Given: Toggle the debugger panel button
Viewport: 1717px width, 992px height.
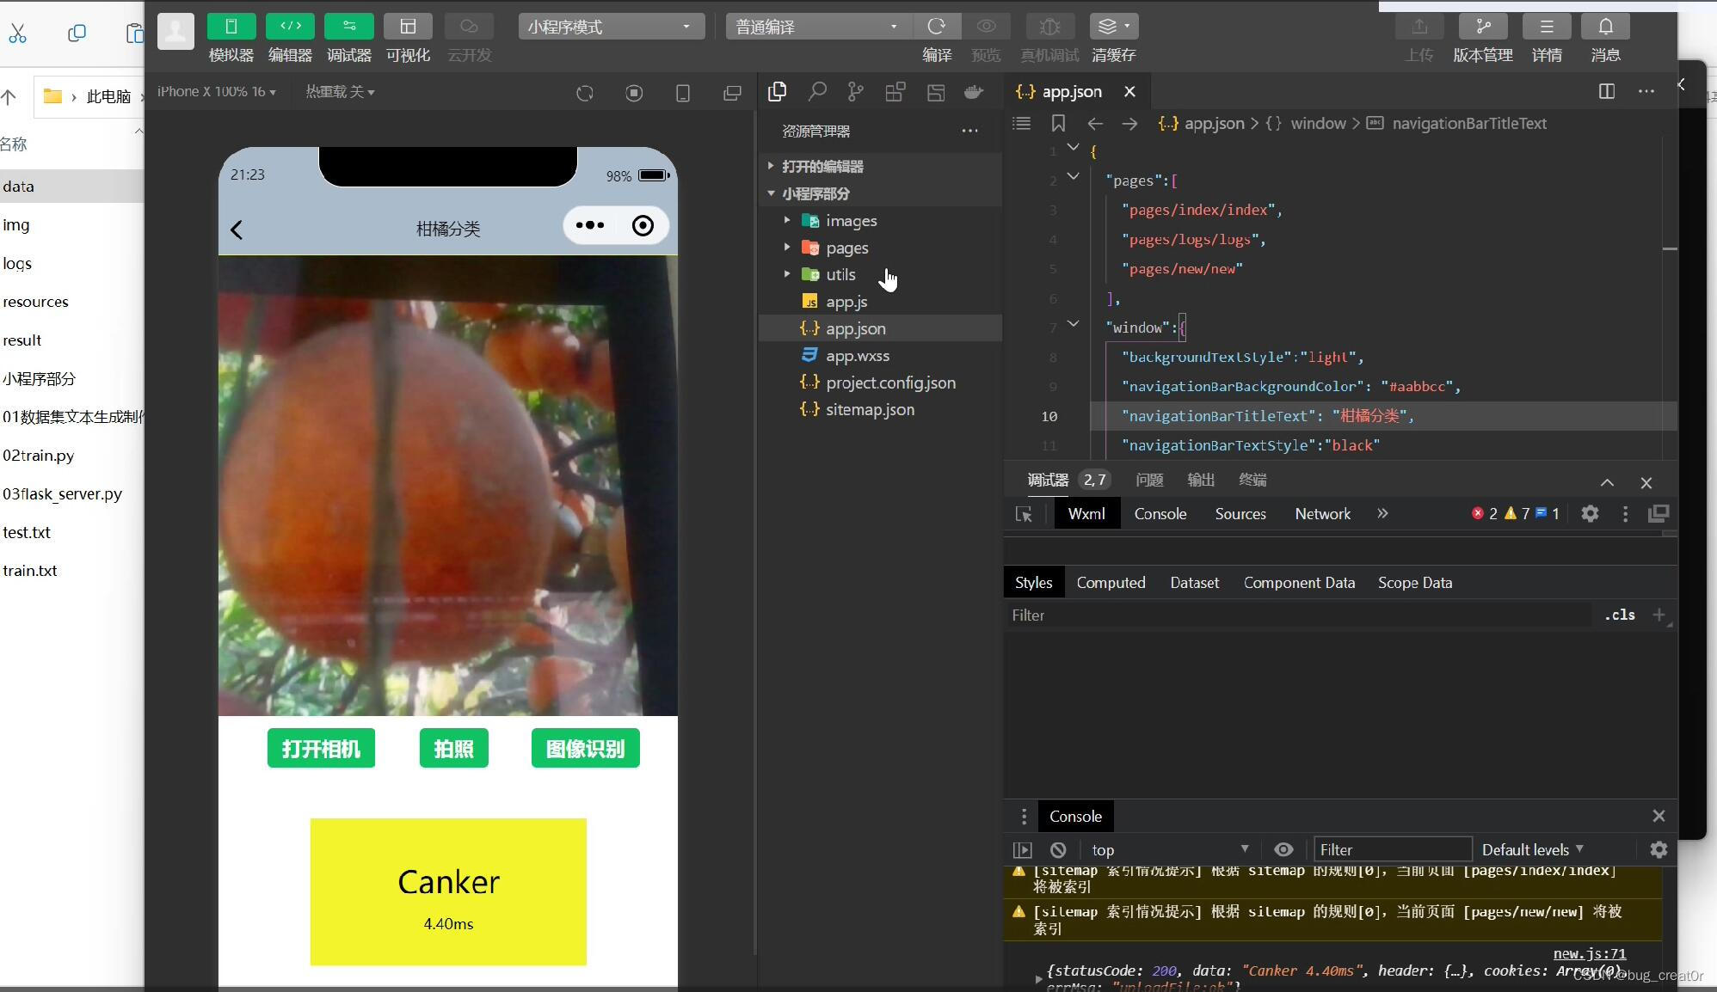Looking at the screenshot, I should pos(348,27).
